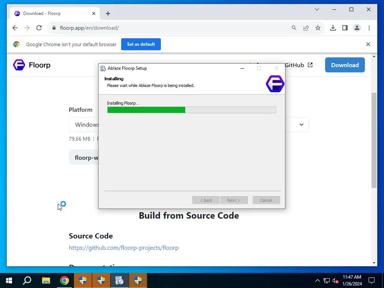
Task: Click the 79.66 MB file size text
Action: pos(79,139)
